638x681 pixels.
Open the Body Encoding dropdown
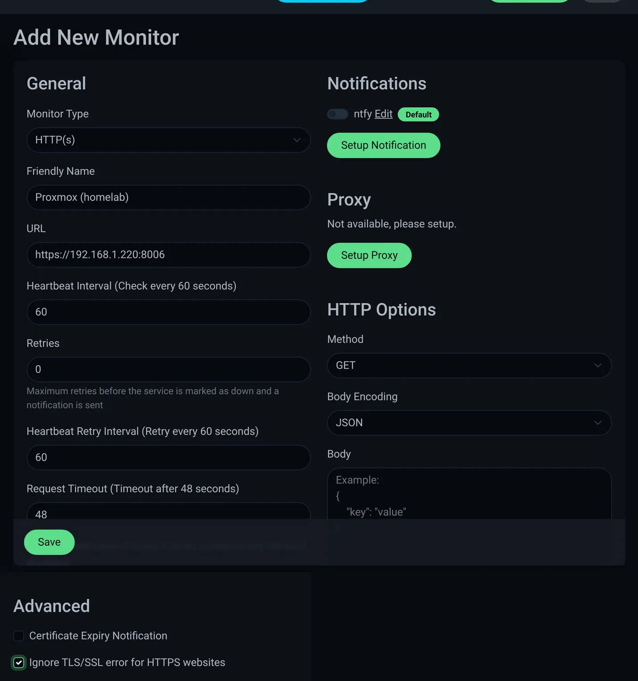click(469, 423)
